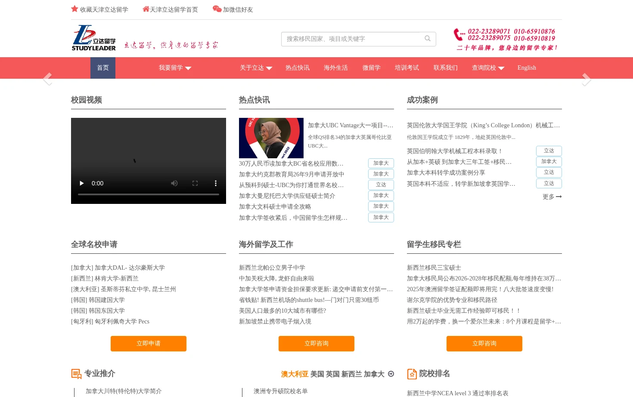Click the phone icon in header
The width and height of the screenshot is (633, 397).
[x=459, y=34]
